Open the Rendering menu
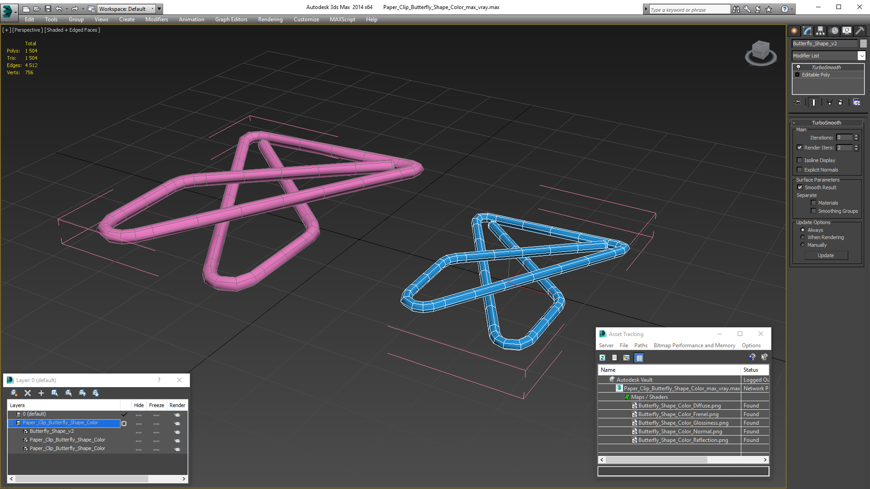 tap(270, 19)
